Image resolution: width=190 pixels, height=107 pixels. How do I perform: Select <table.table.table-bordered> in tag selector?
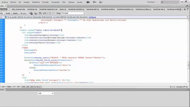(31, 87)
